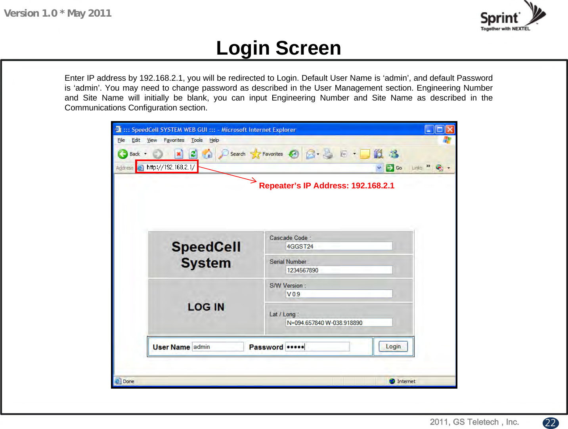This screenshot has width=568, height=429.
Task: Click the IE icon in the title bar
Action: pyautogui.click(x=118, y=129)
